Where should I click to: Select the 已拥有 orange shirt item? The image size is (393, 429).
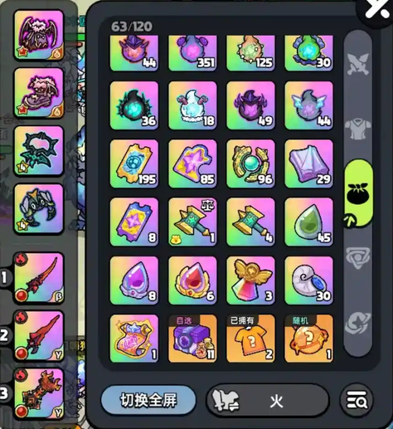(250, 339)
